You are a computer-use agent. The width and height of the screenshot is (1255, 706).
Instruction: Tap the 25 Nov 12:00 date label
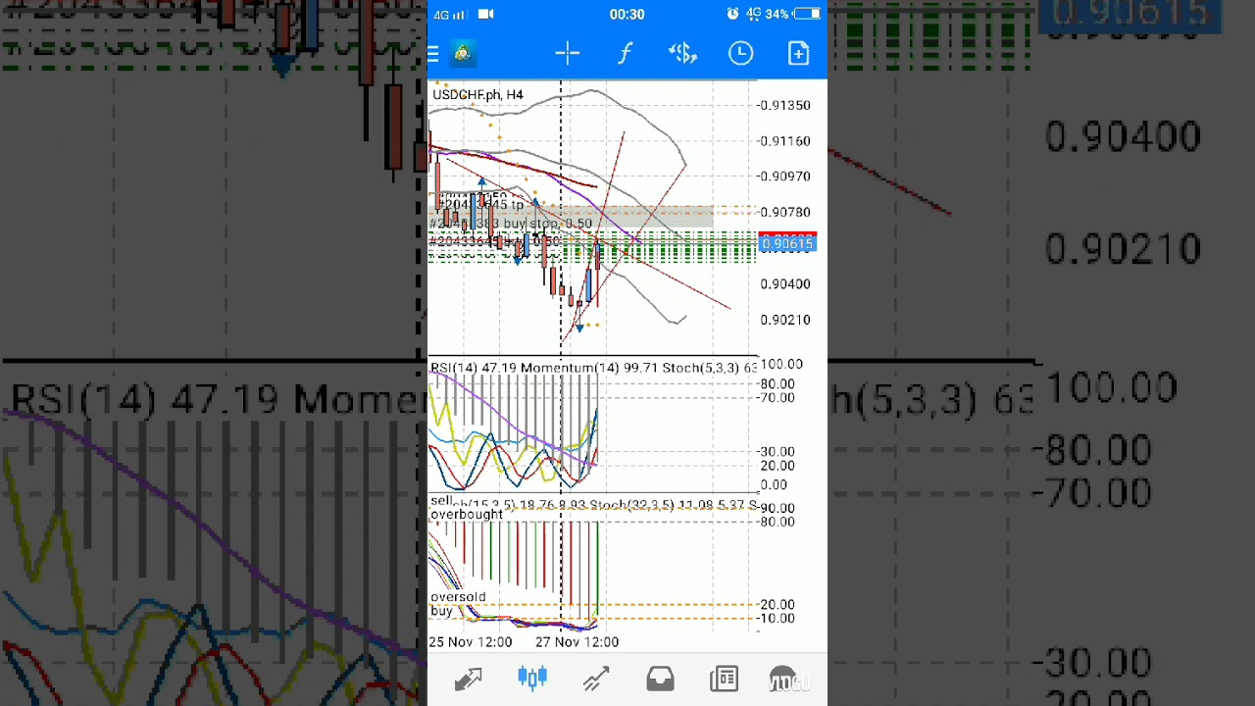tap(471, 641)
